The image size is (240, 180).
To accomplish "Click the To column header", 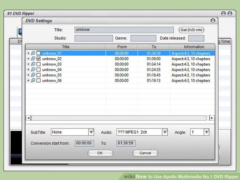I will (x=154, y=47).
